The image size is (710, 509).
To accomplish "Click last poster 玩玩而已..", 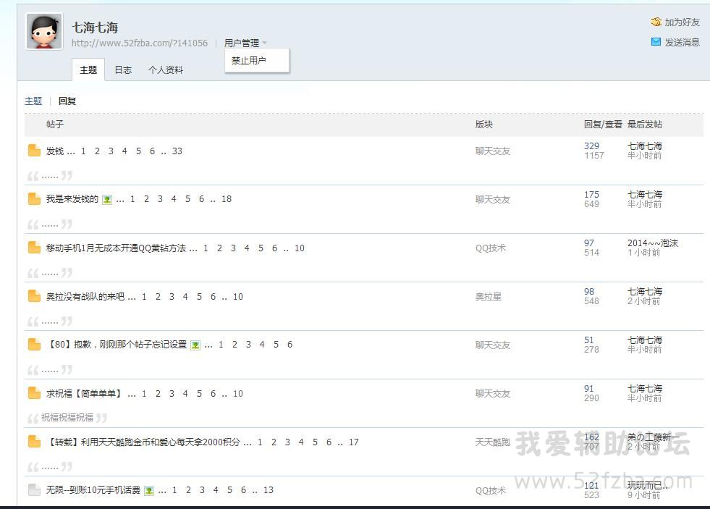I will click(647, 485).
